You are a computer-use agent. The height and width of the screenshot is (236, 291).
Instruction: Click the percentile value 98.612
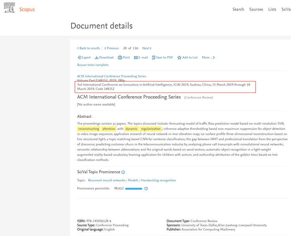pyautogui.click(x=119, y=189)
